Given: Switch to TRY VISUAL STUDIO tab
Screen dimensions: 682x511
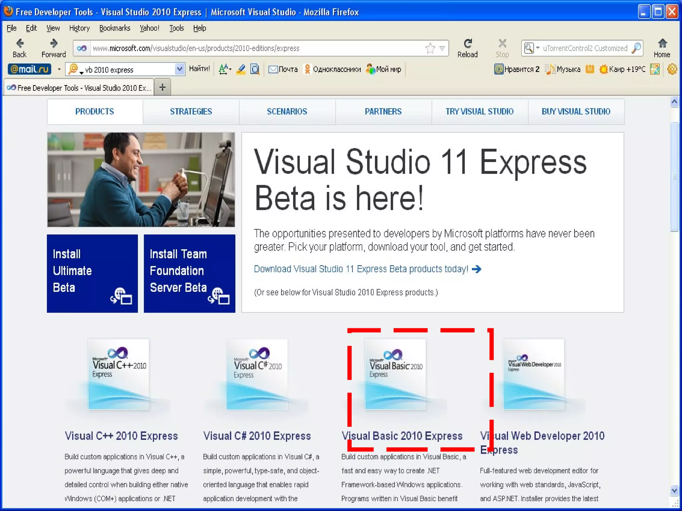Looking at the screenshot, I should click(480, 111).
